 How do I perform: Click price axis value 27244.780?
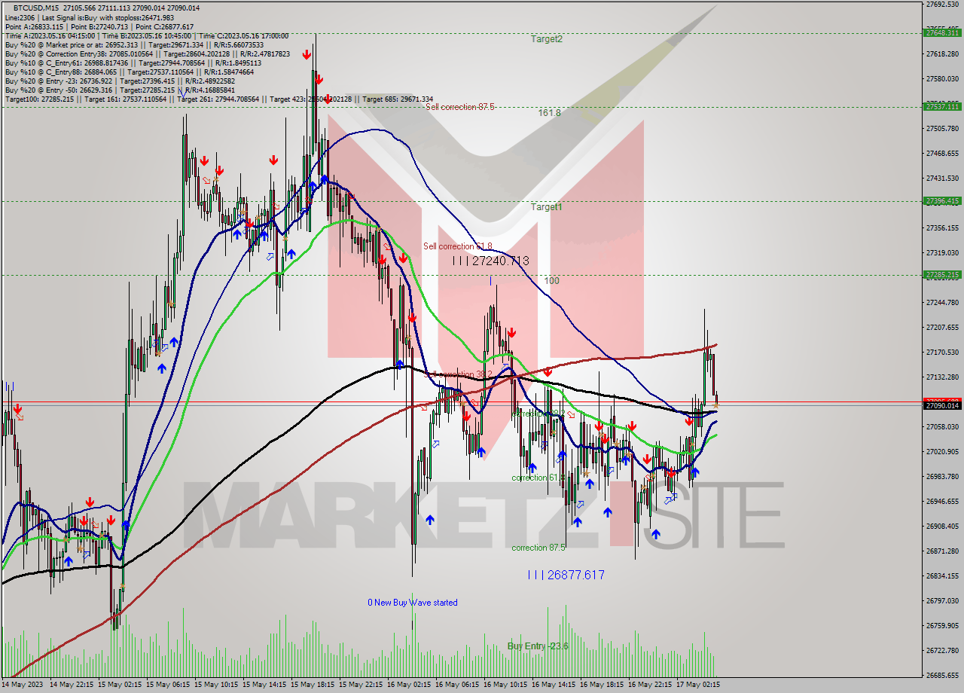(943, 302)
